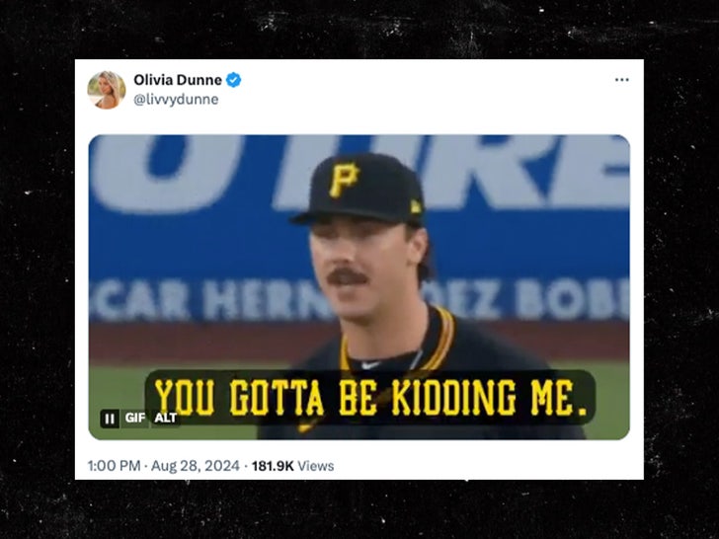Click the GIF label badge
Viewport: 719px width, 539px height.
pyautogui.click(x=134, y=418)
